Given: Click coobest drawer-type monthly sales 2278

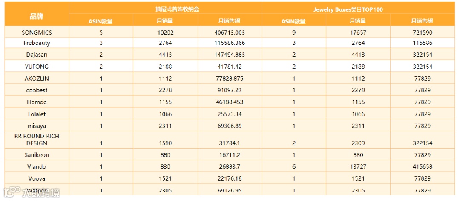Looking at the screenshot, I should point(165,90).
